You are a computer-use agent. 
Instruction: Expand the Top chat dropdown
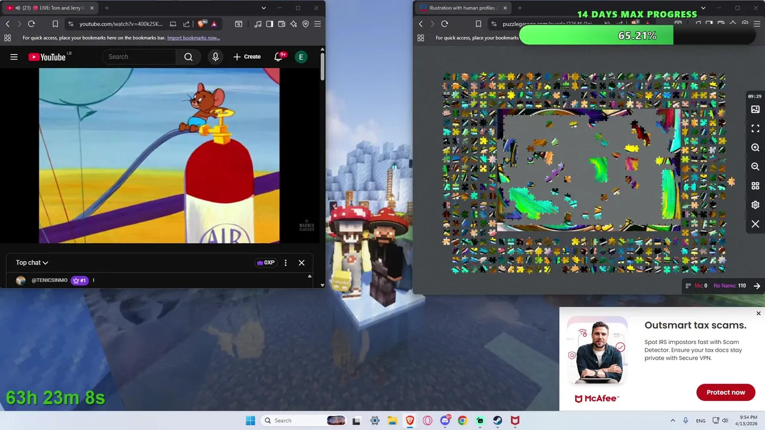tap(32, 263)
